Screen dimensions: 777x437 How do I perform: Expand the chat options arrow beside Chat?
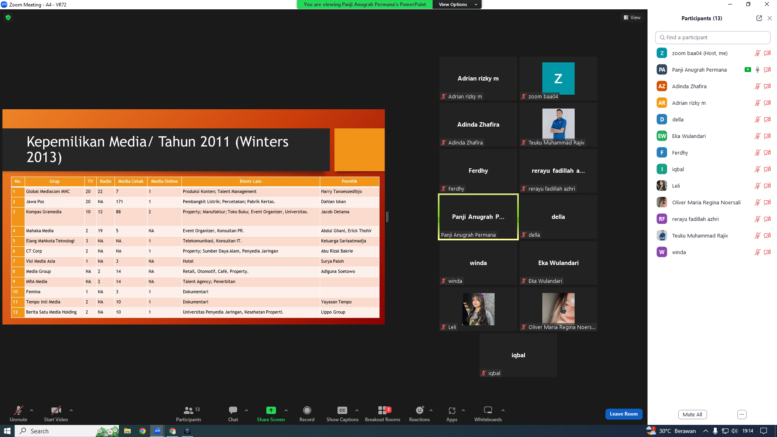click(x=246, y=410)
